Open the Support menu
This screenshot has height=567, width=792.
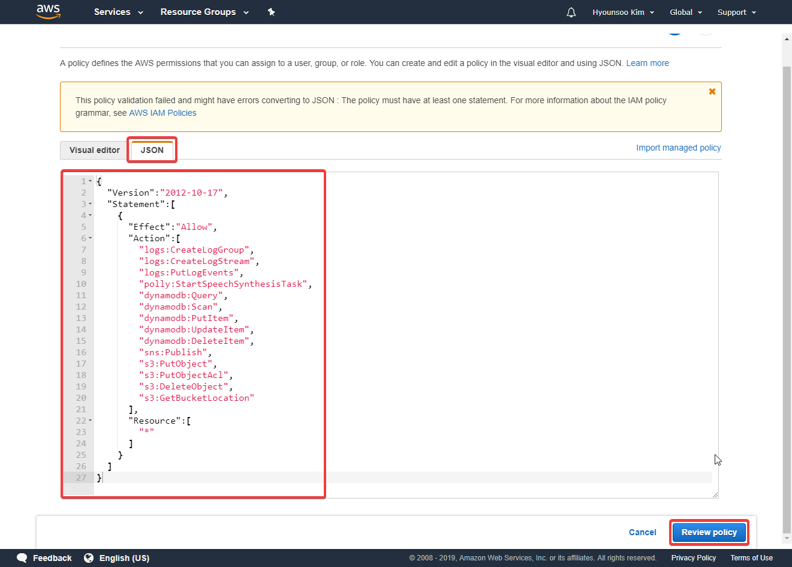[737, 12]
